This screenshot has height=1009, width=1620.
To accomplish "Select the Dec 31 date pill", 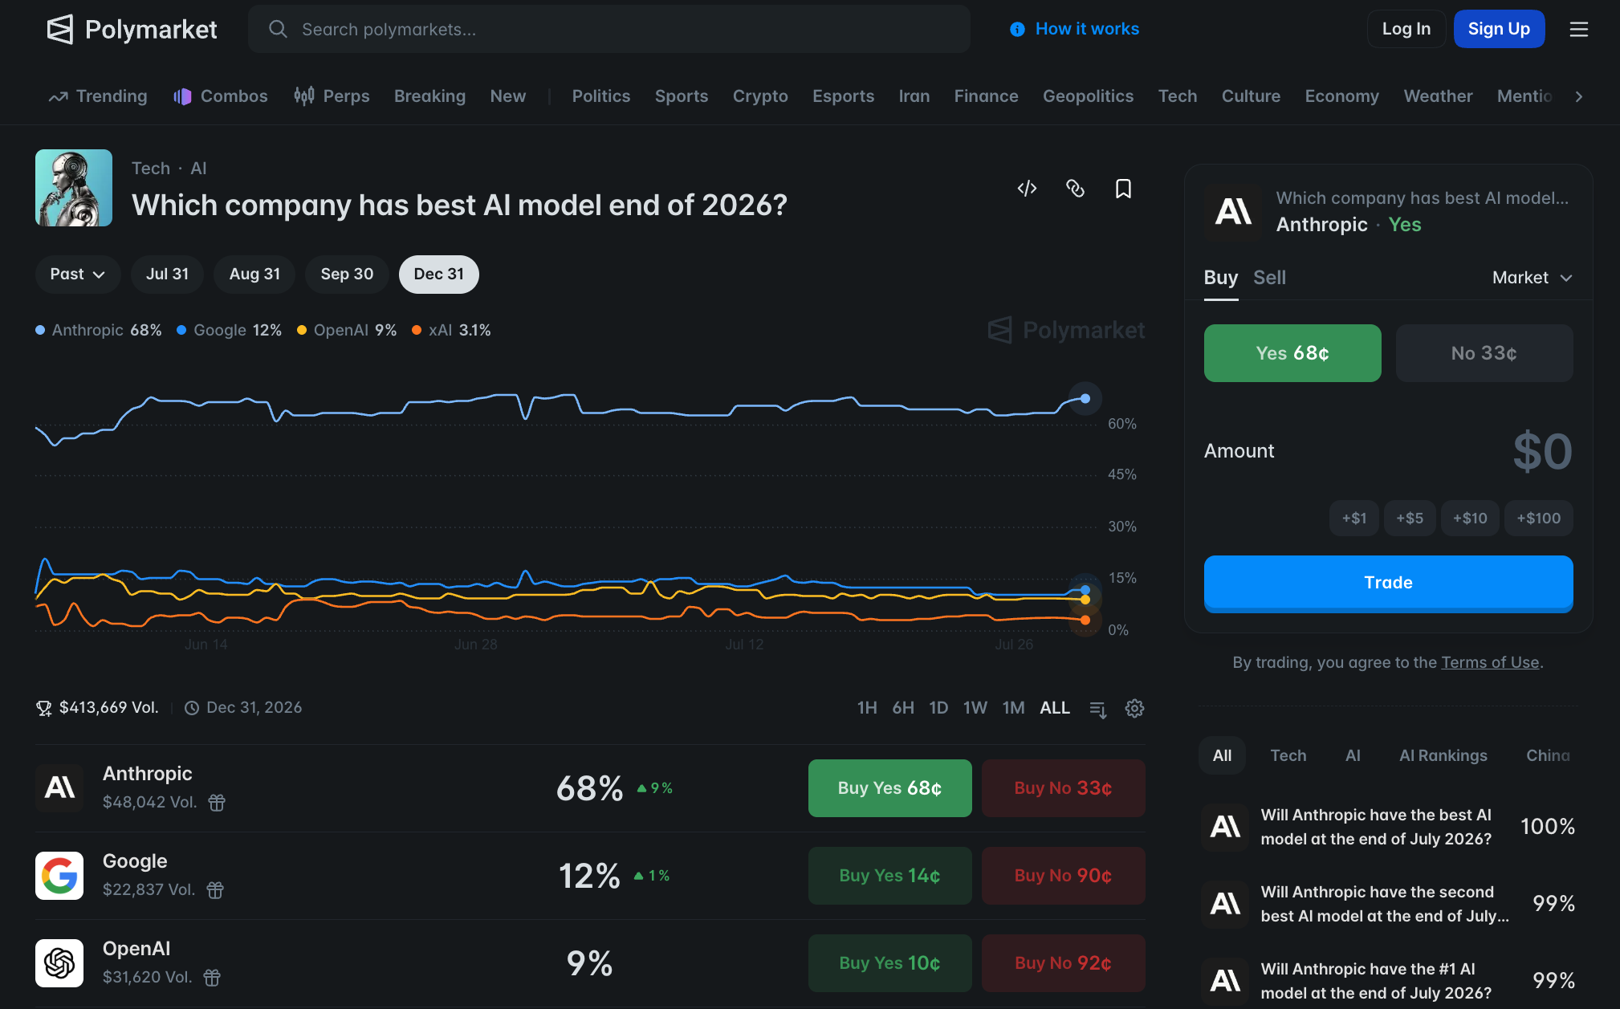I will pyautogui.click(x=438, y=275).
